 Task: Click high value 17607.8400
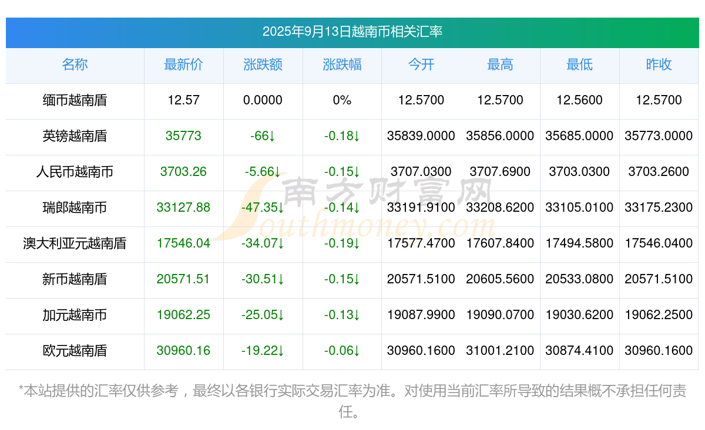pos(500,243)
